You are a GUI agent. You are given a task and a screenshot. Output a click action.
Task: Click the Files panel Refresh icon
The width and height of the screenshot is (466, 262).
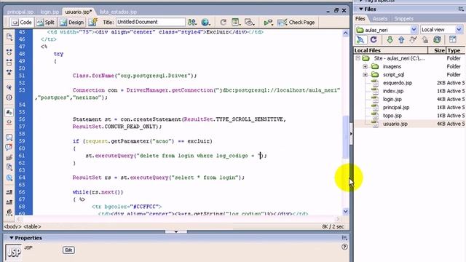374,39
